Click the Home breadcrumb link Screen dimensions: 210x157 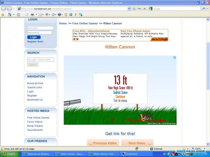(x=63, y=23)
